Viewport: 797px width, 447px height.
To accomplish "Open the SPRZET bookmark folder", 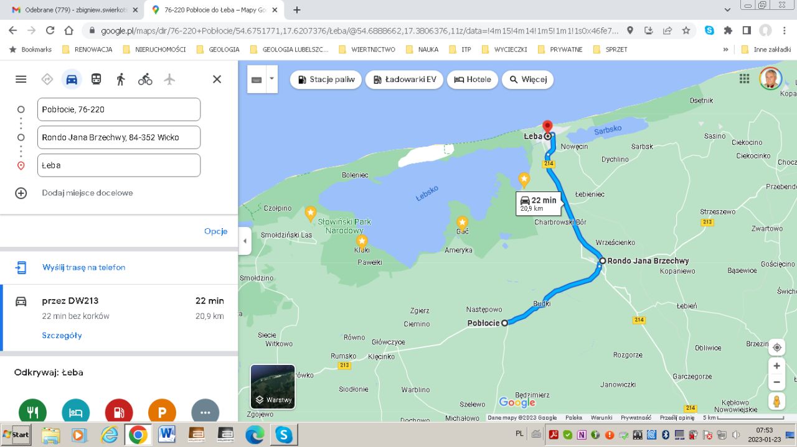I will pos(610,49).
